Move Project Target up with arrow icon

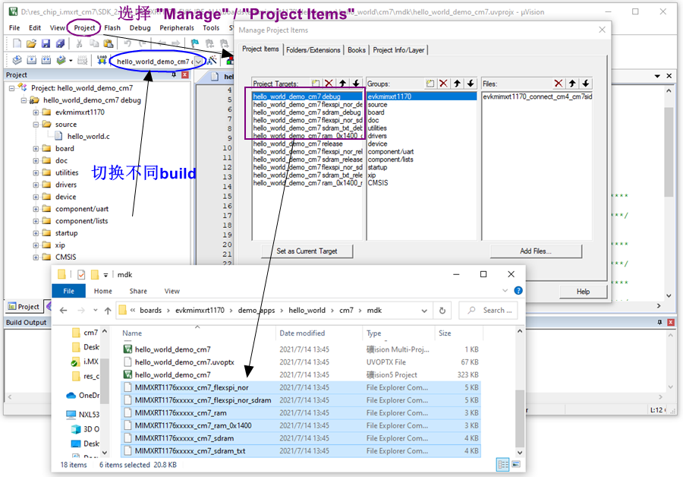click(x=343, y=84)
